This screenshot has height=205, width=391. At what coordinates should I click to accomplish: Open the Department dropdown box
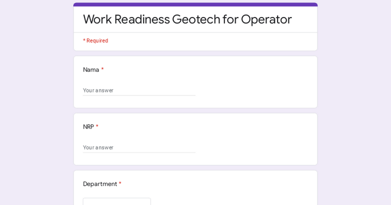117,201
